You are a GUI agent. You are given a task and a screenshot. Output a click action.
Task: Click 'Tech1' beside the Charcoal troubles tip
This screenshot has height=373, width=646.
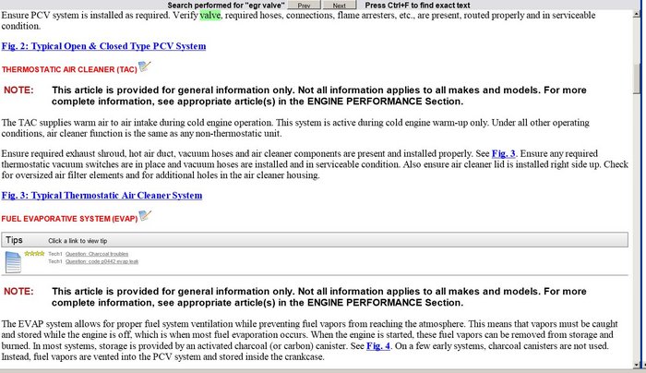coord(55,254)
